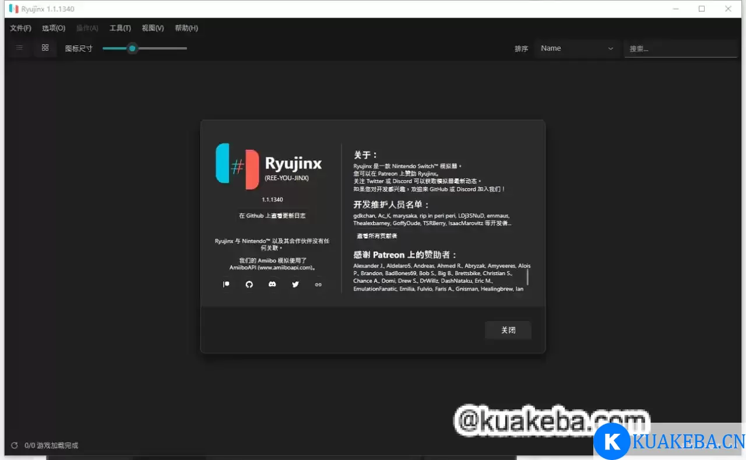Expand the Name sort dropdown
The width and height of the screenshot is (746, 460).
[577, 48]
